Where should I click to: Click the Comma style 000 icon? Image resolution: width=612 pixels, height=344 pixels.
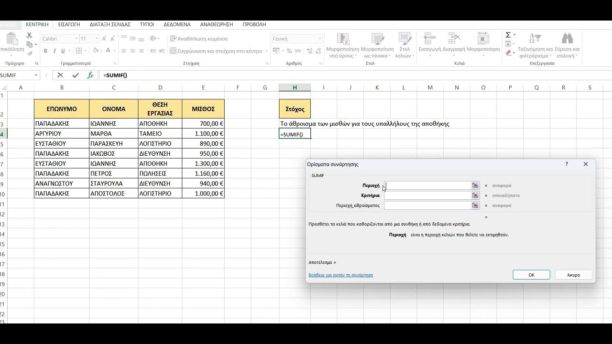pos(297,51)
